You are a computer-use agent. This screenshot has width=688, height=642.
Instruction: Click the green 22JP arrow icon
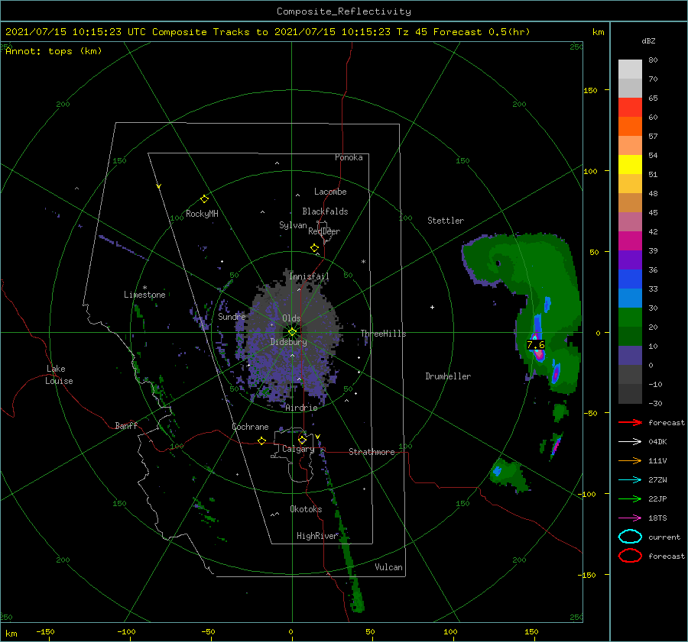click(630, 498)
